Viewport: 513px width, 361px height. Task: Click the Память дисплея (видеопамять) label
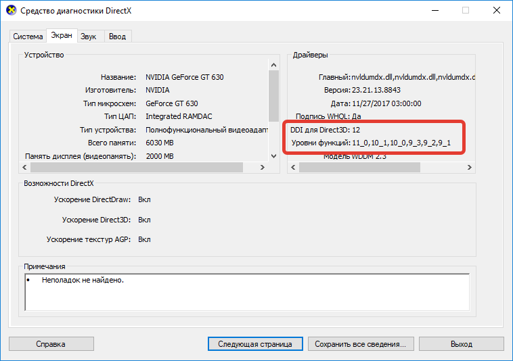(81, 156)
